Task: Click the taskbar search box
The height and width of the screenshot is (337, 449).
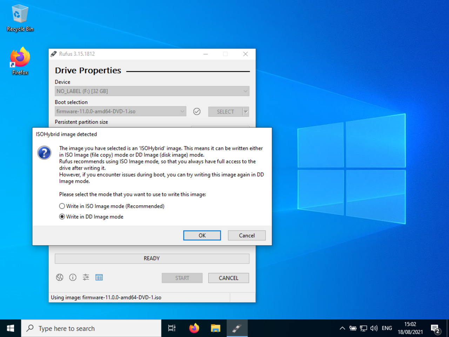Action: coord(91,328)
